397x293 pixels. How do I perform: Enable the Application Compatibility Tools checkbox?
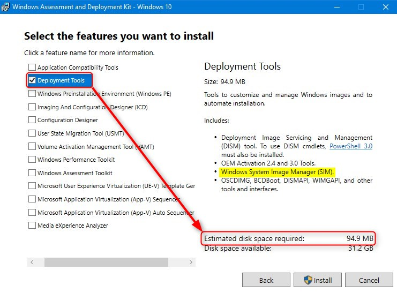tap(32, 67)
